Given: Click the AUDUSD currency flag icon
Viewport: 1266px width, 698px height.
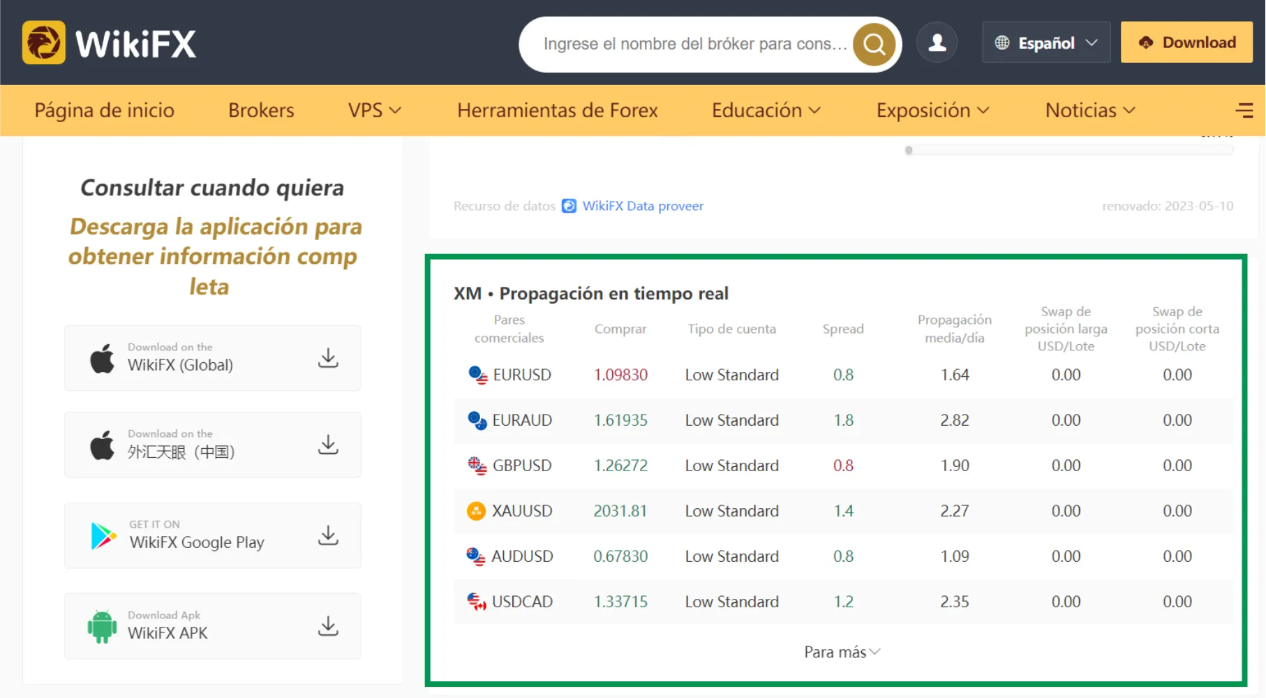Looking at the screenshot, I should (476, 556).
